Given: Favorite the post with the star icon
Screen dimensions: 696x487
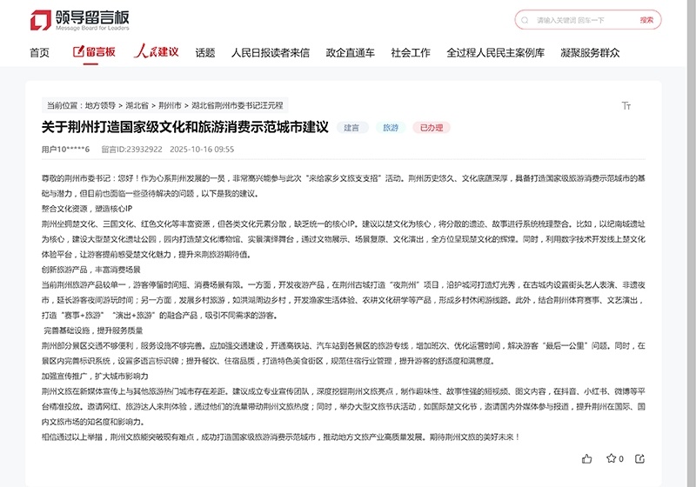Looking at the screenshot, I should [x=612, y=458].
